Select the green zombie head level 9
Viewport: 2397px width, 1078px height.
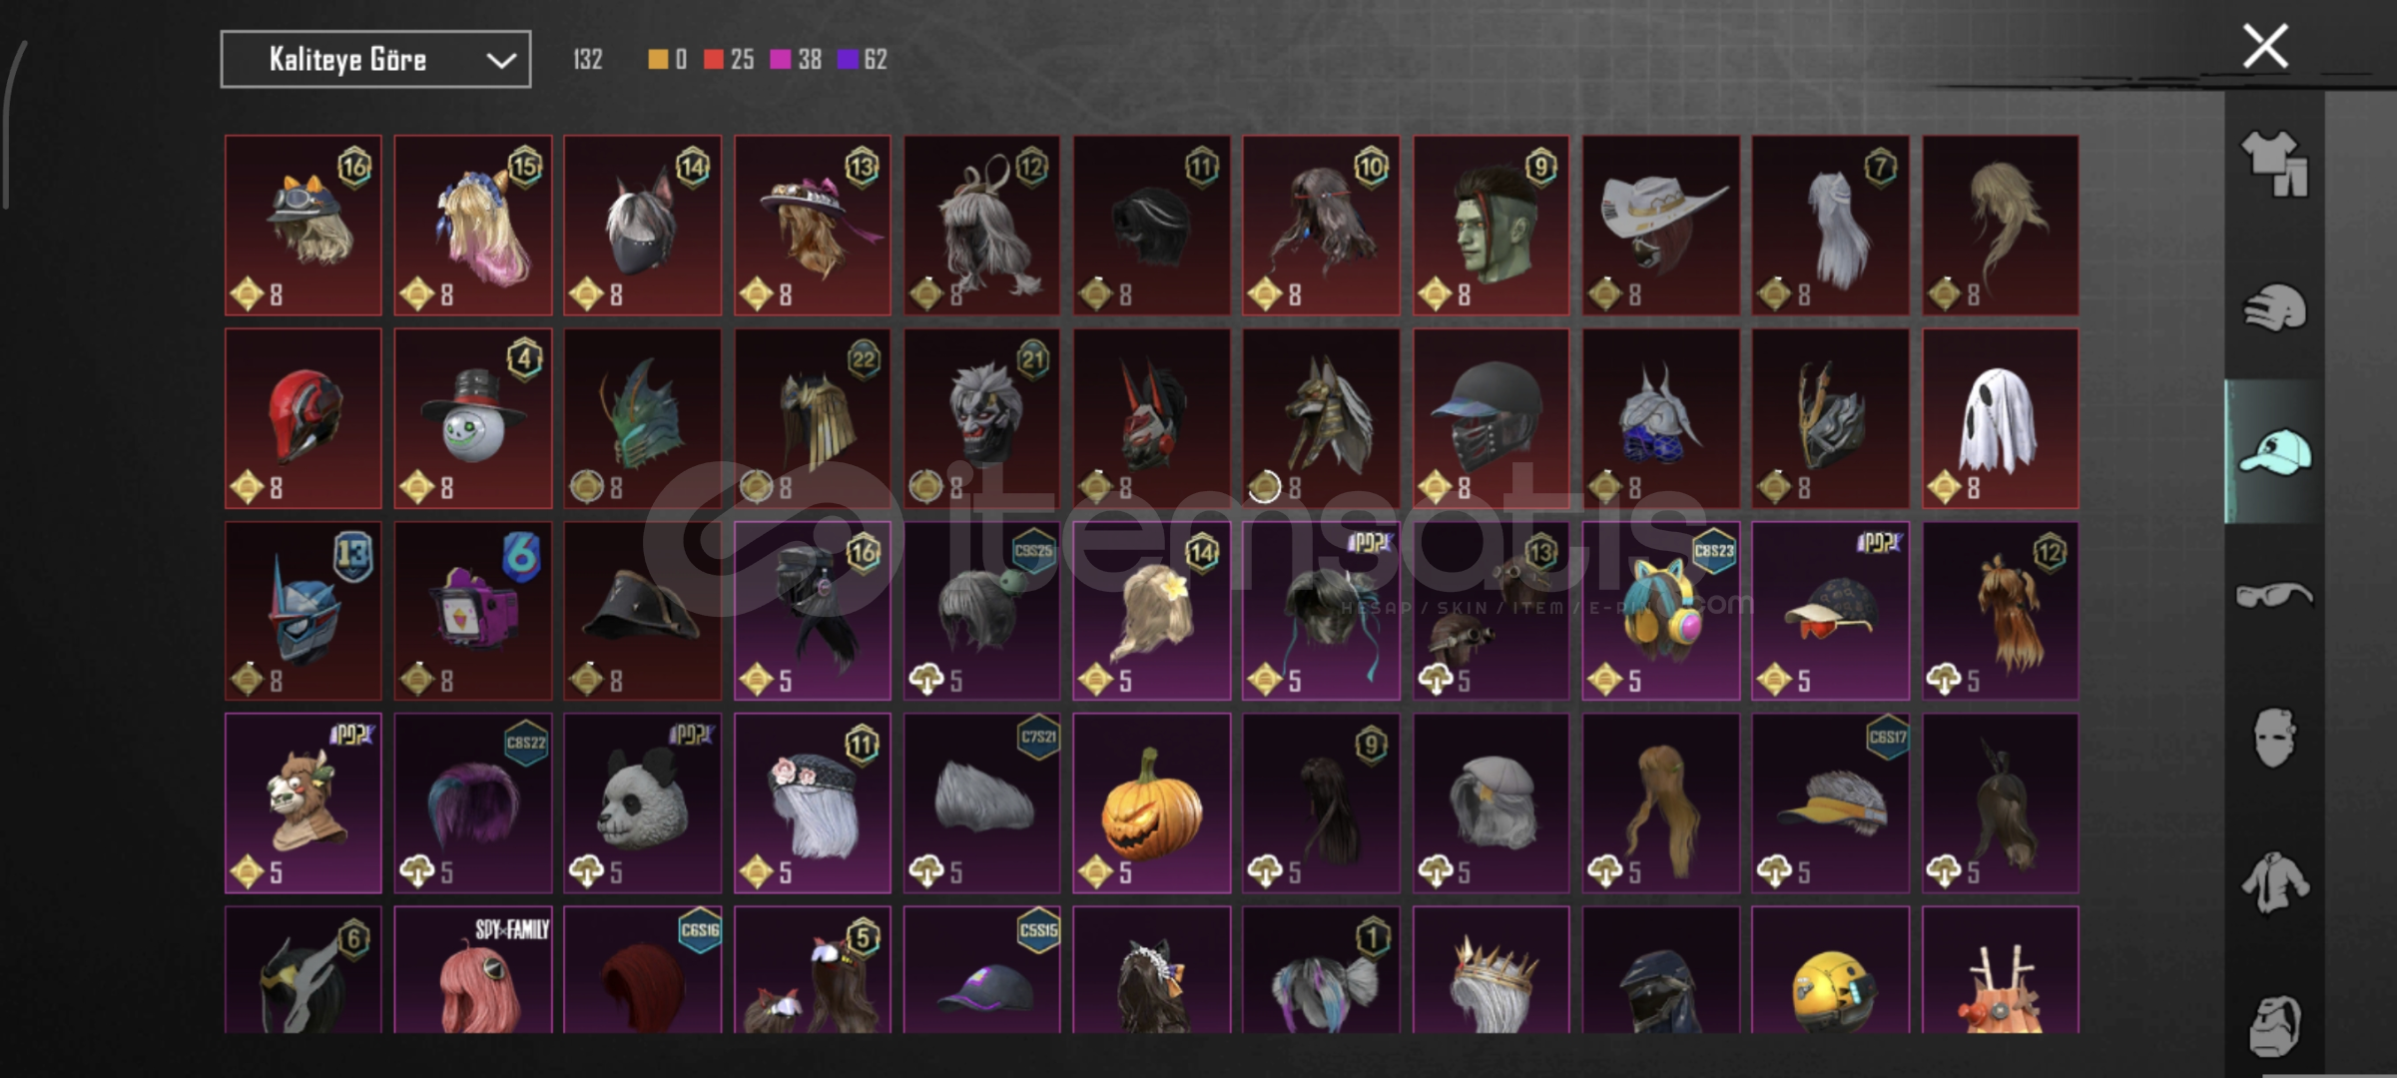[1491, 226]
